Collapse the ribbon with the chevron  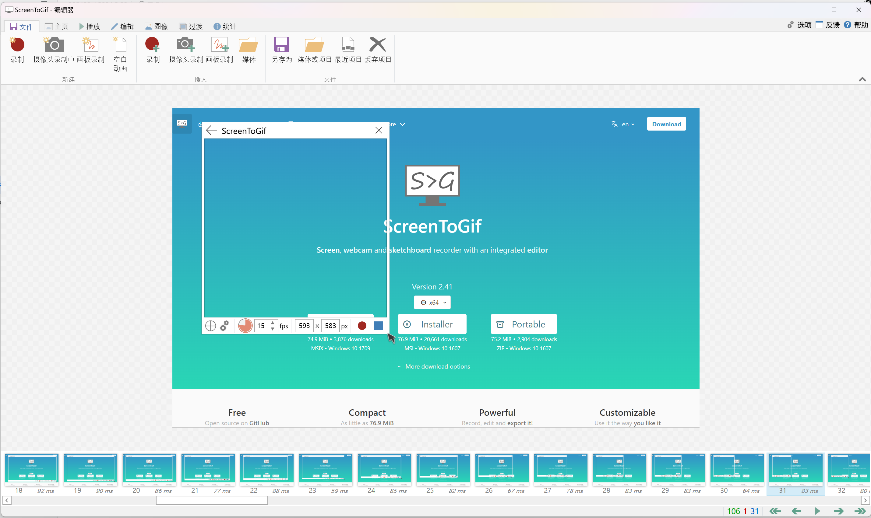tap(862, 79)
